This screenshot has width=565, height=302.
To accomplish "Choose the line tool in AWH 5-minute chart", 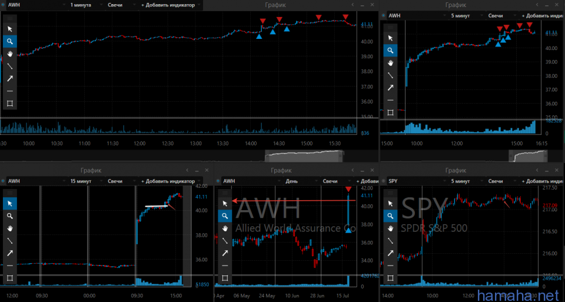I will [x=390, y=75].
